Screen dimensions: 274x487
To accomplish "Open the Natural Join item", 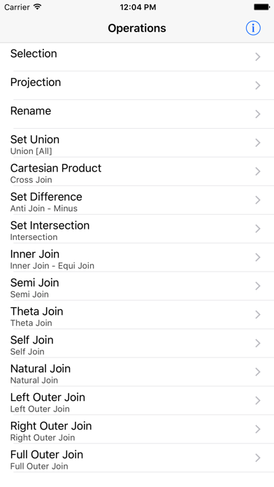I will pyautogui.click(x=137, y=372).
